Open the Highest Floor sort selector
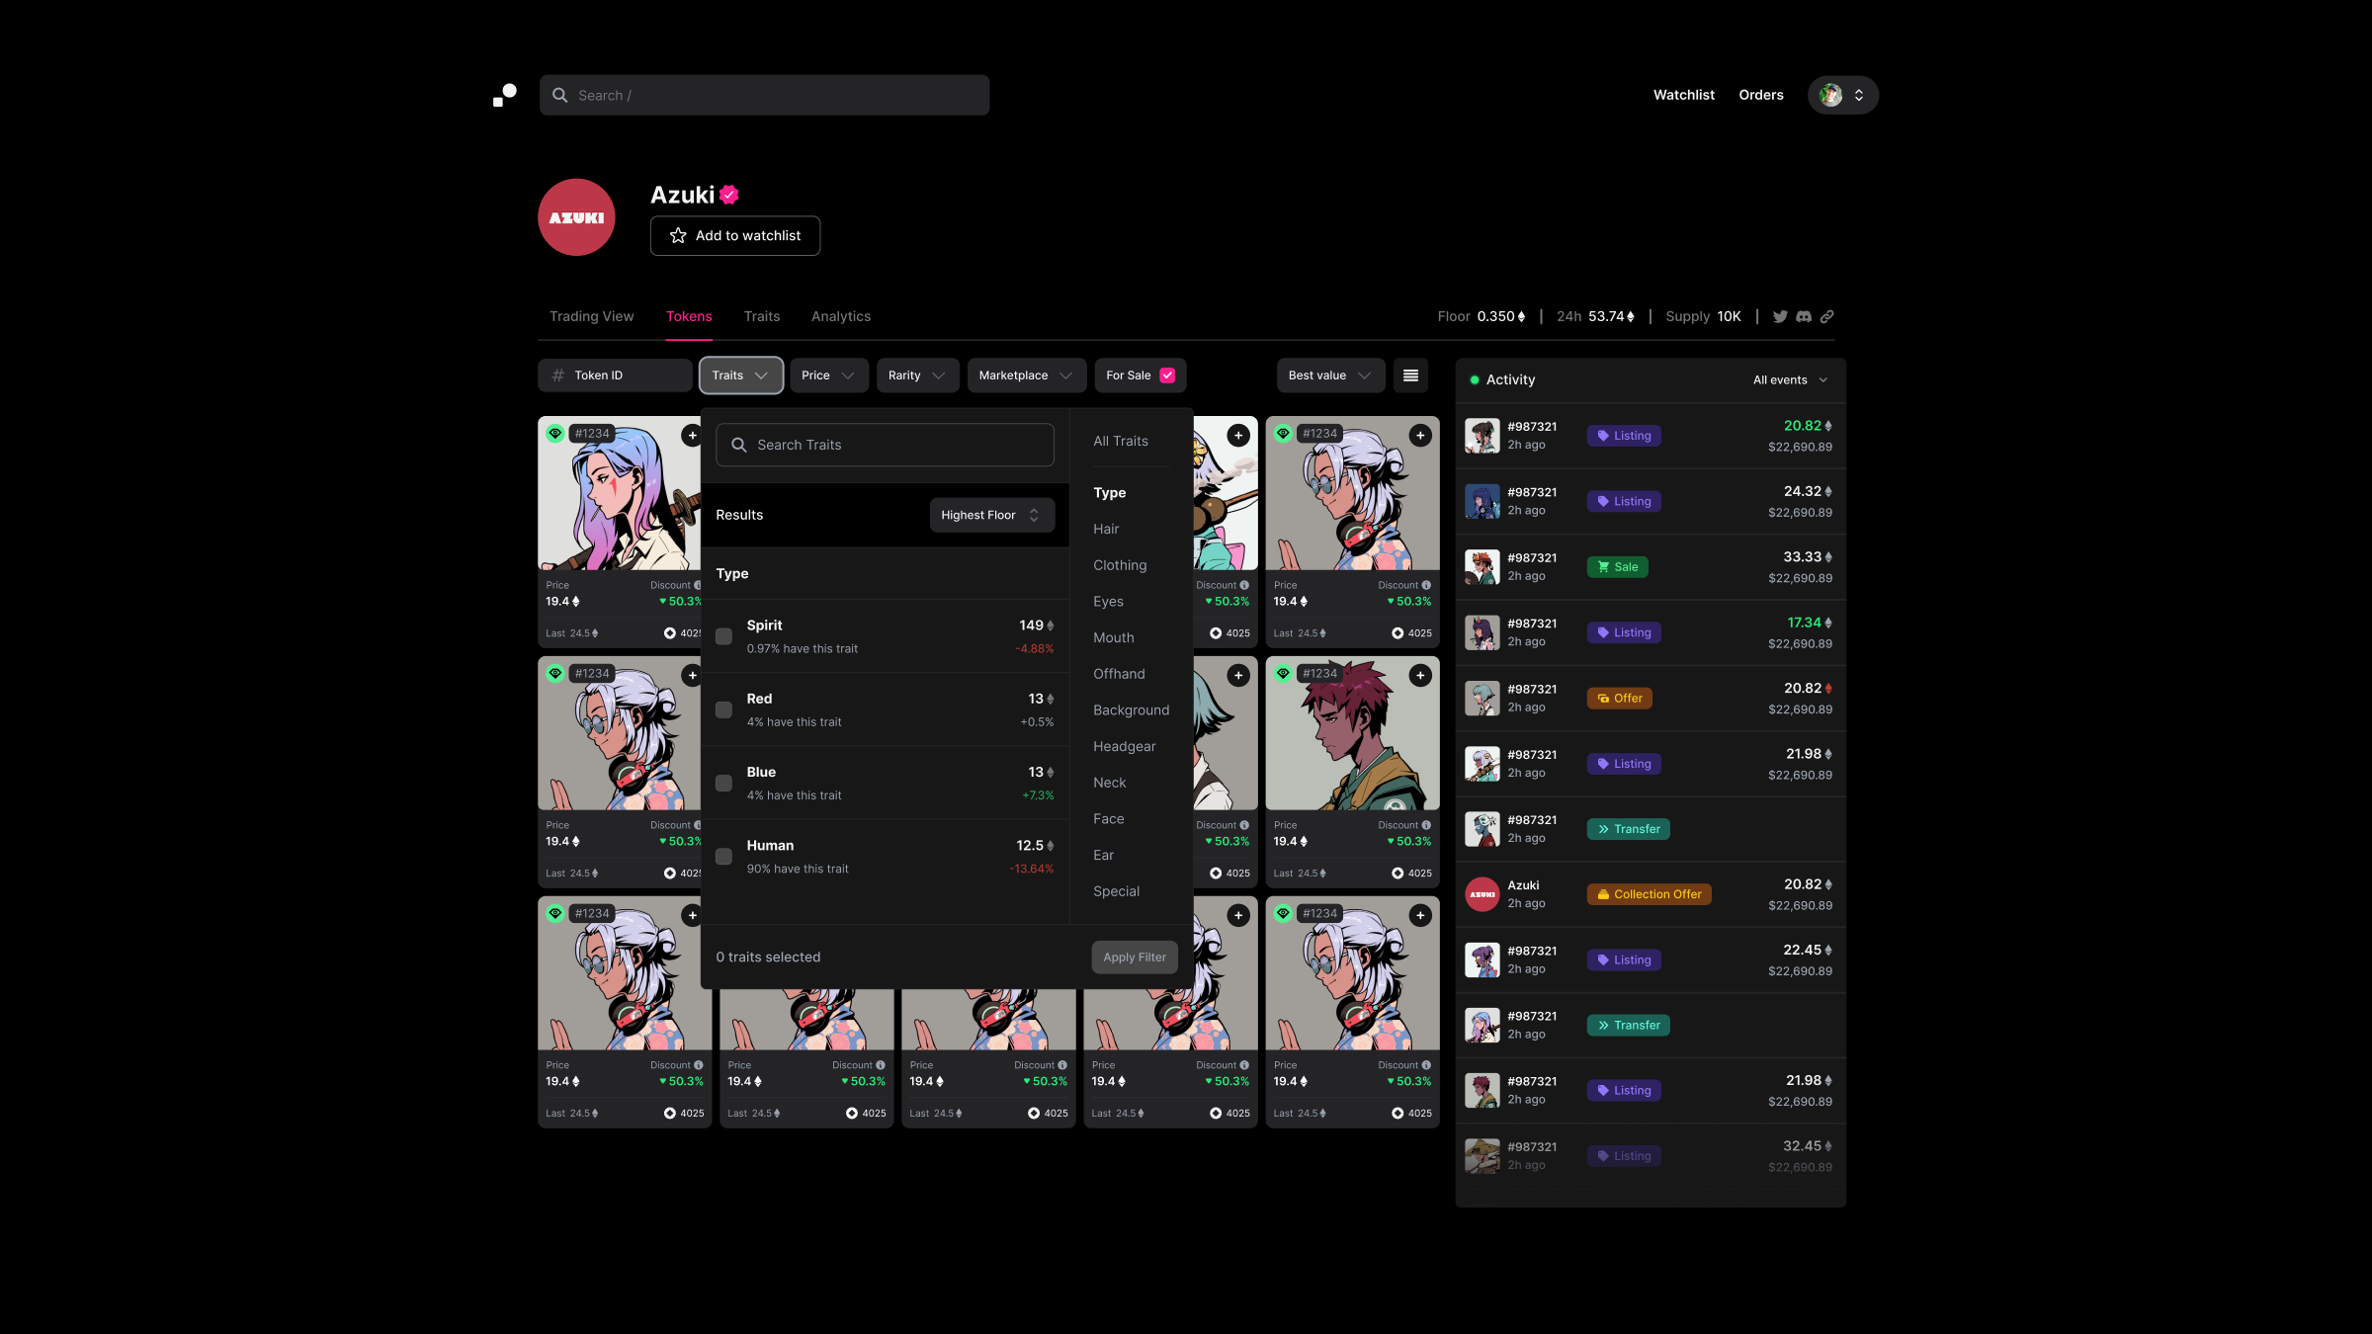This screenshot has width=2372, height=1334. point(991,515)
